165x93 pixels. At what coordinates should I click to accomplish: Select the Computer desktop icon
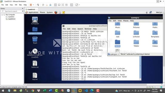coord(35,21)
